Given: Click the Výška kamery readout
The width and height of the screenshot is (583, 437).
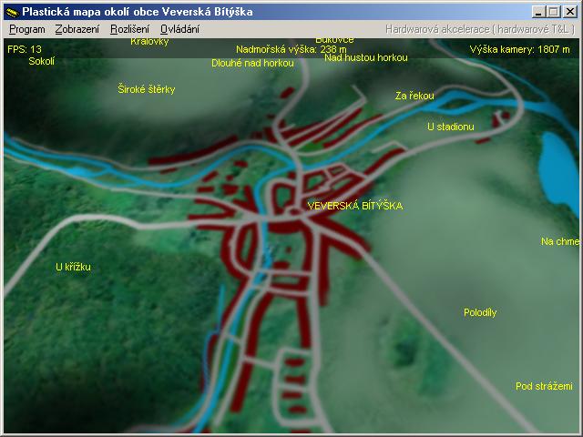Looking at the screenshot, I should point(520,49).
